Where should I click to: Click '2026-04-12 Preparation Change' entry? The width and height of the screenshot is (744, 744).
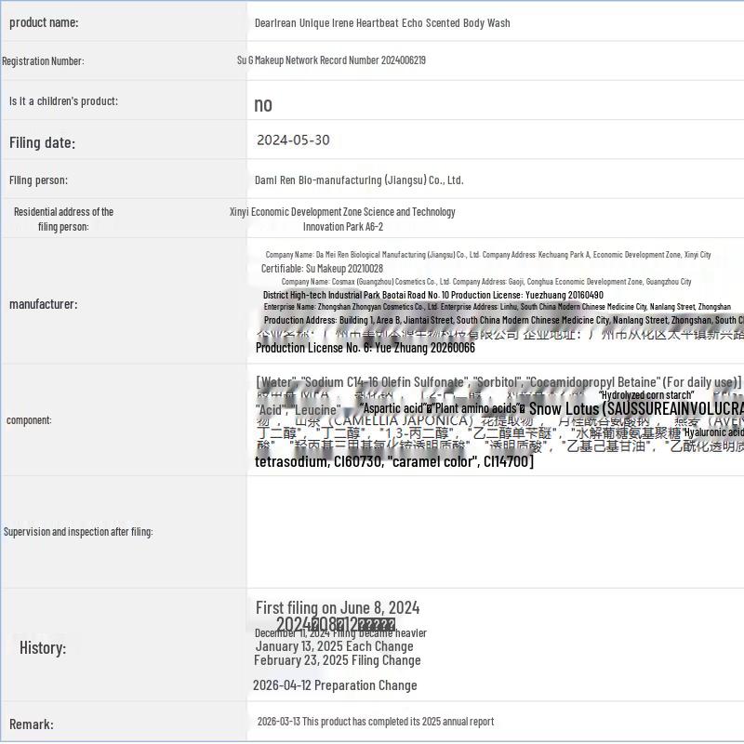coord(335,685)
